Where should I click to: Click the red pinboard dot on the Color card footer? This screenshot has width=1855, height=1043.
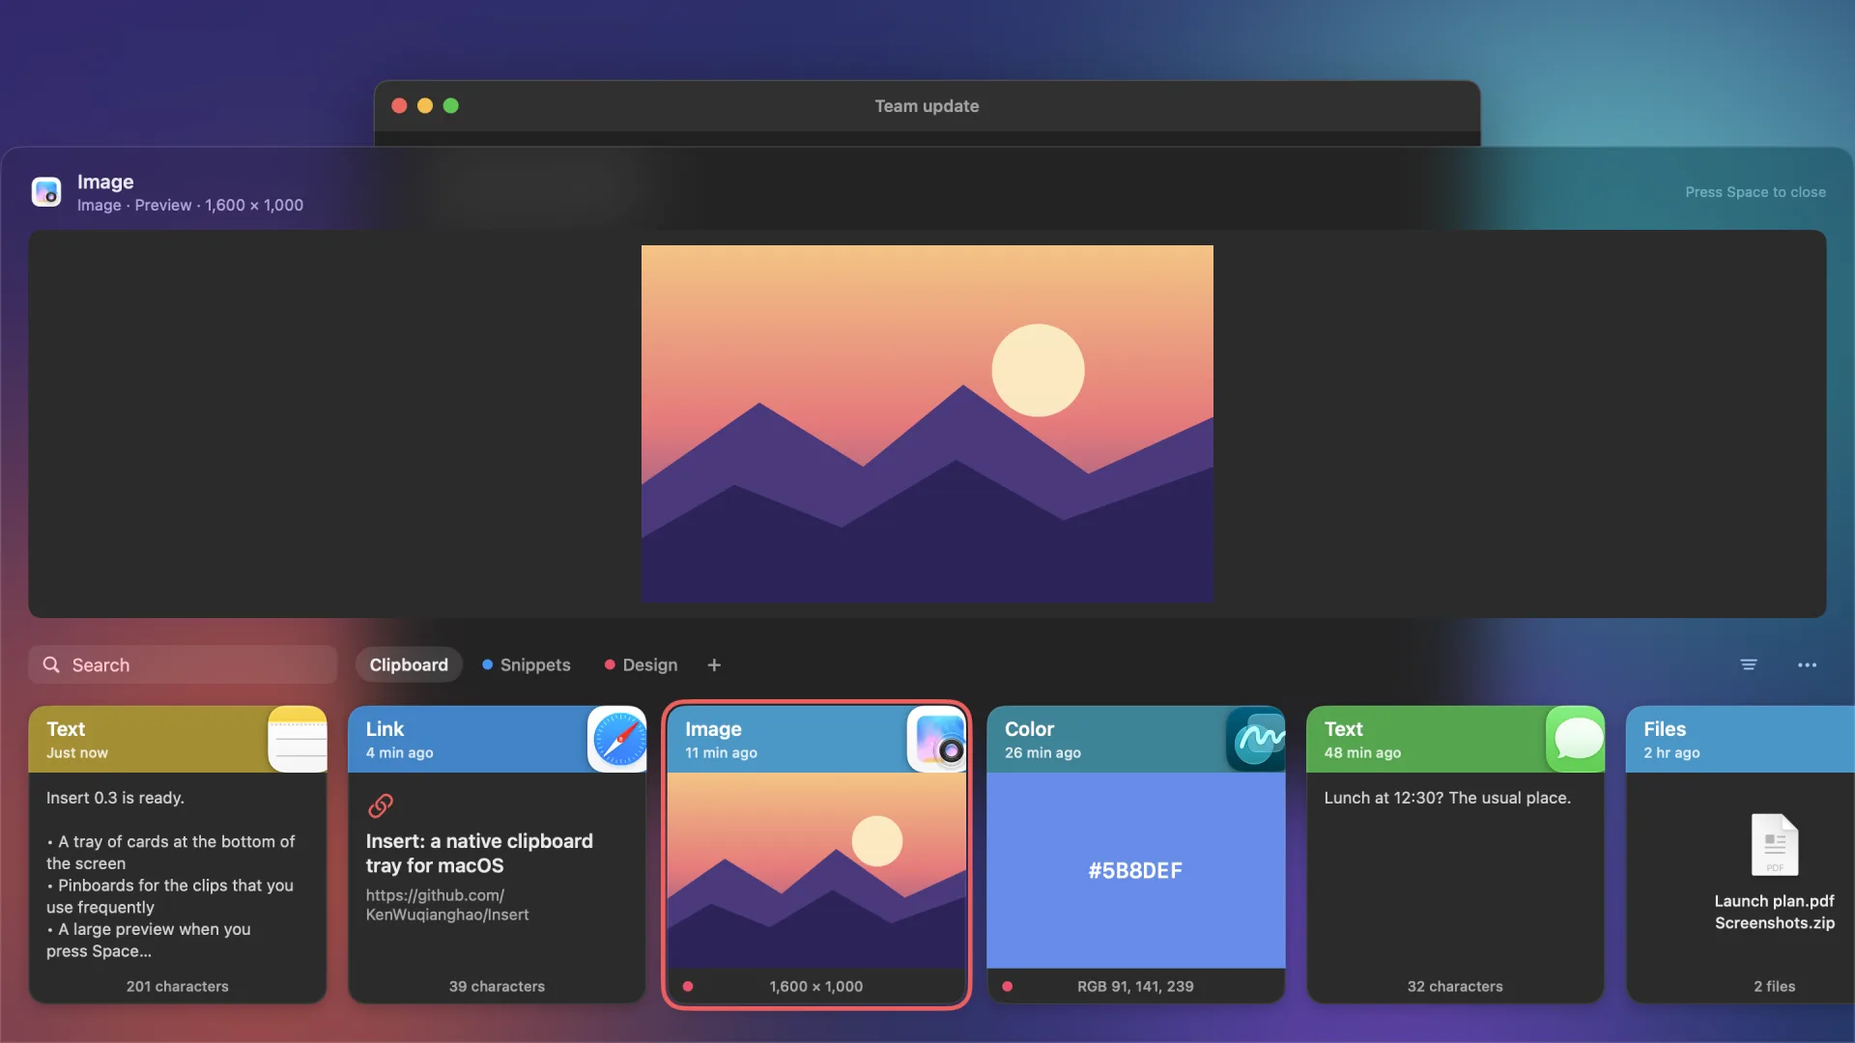click(1007, 986)
